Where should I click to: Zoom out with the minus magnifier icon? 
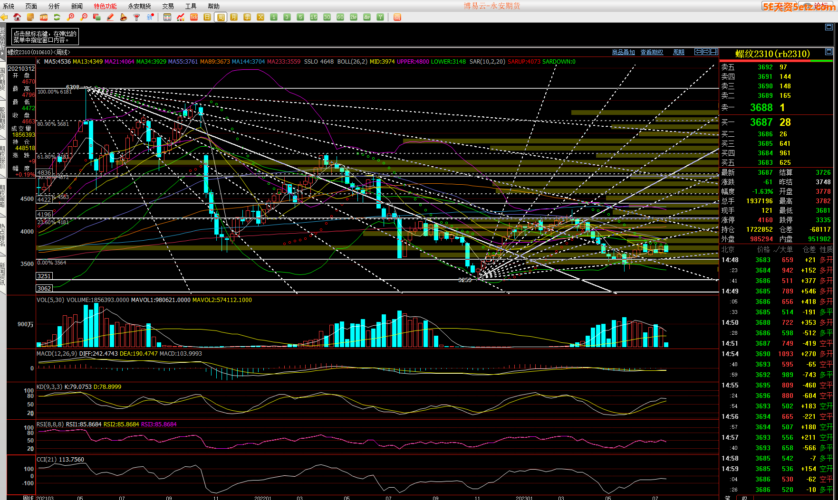point(84,17)
